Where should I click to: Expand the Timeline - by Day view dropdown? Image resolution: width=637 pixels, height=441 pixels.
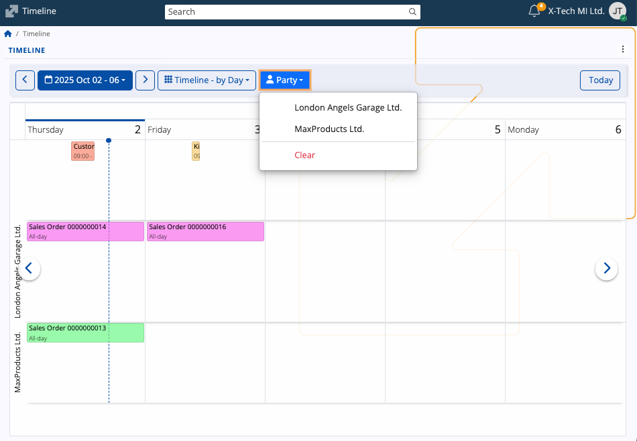pos(207,80)
